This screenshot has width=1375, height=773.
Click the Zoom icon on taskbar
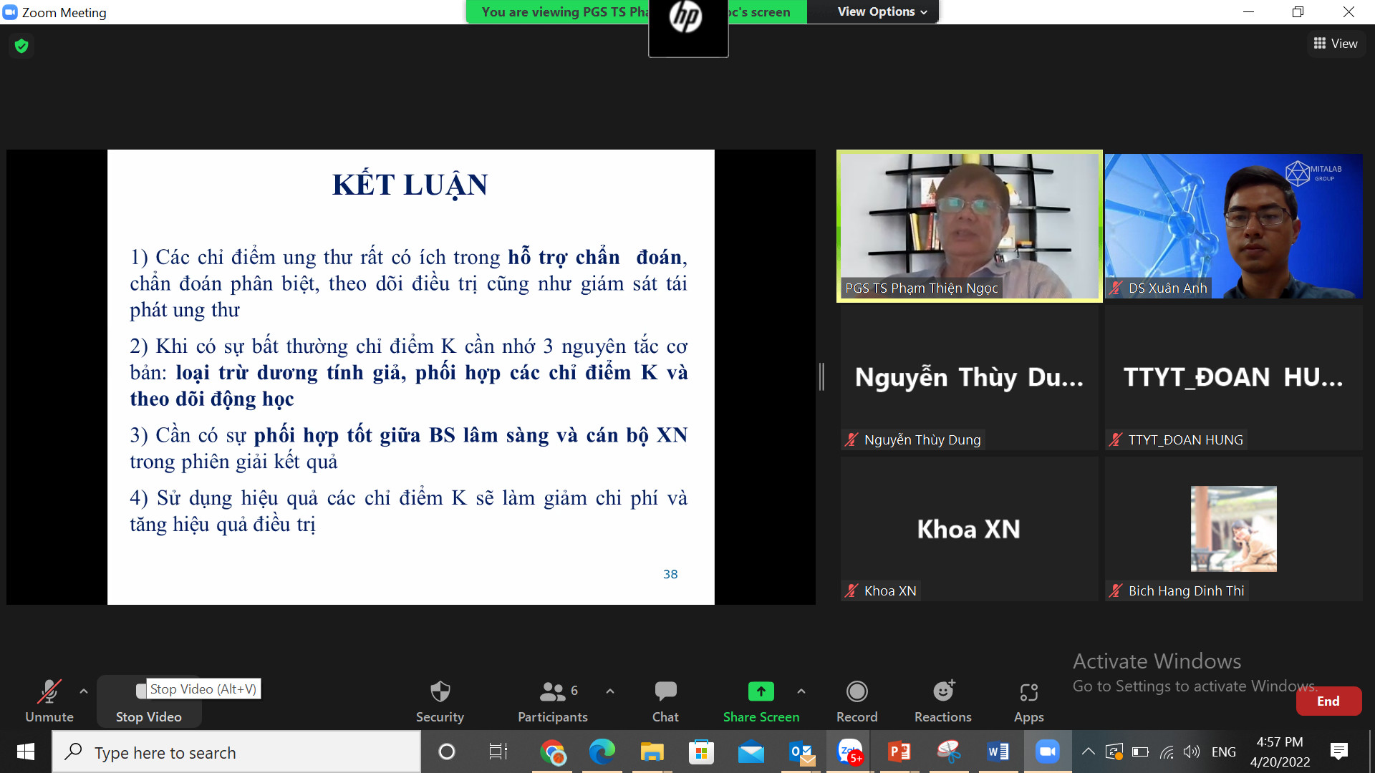(x=1047, y=752)
